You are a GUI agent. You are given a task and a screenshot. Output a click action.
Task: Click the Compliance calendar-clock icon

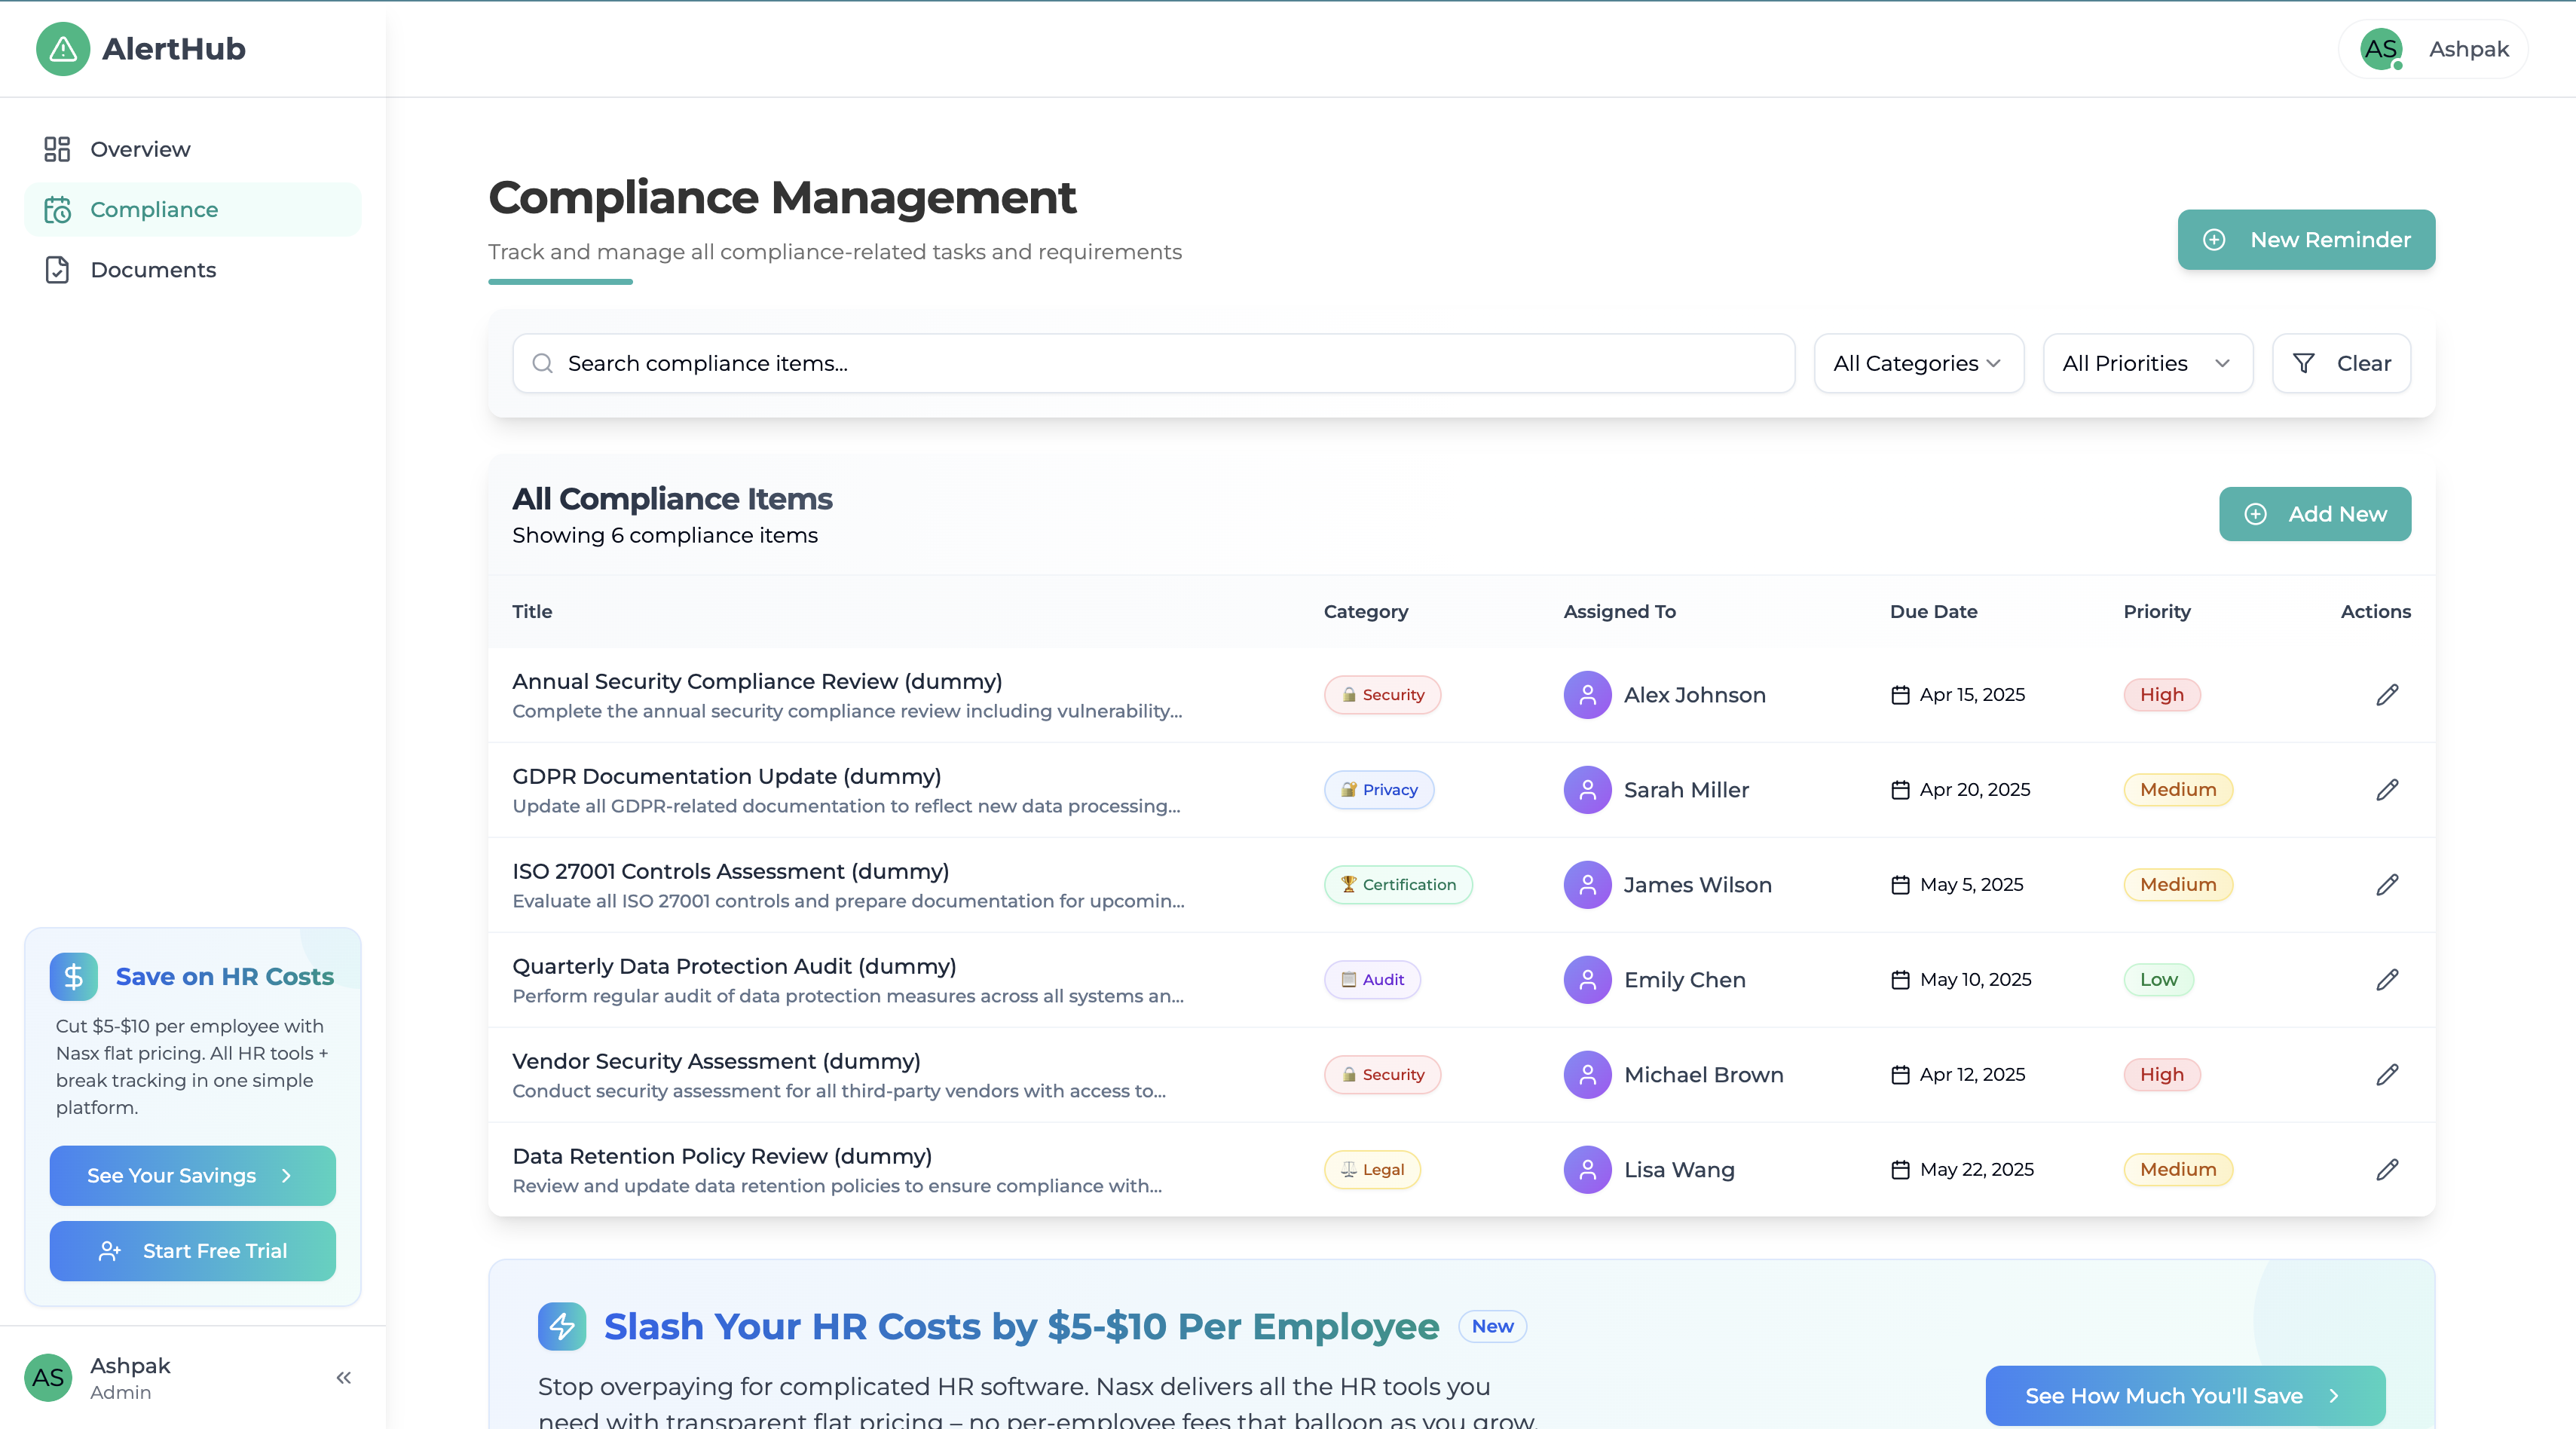pyautogui.click(x=57, y=209)
